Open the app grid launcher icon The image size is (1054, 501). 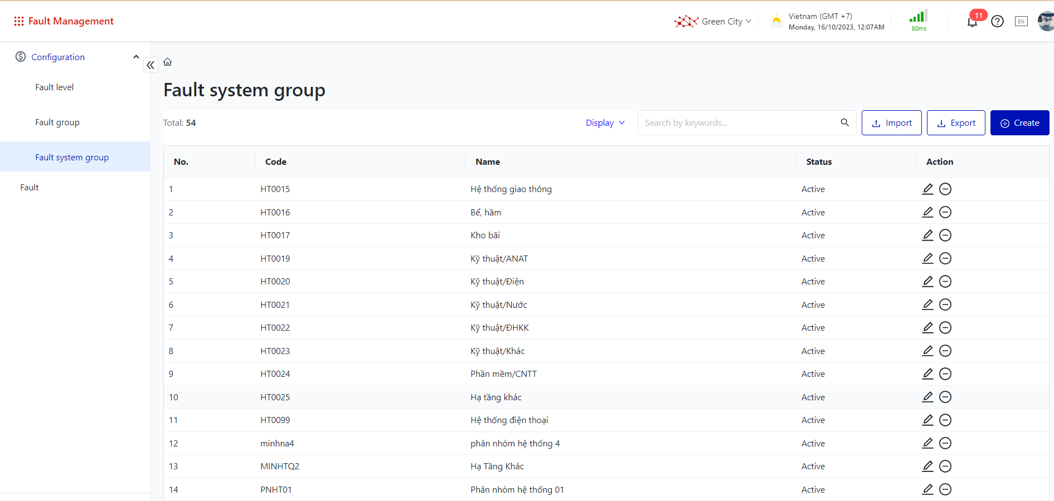tap(18, 21)
